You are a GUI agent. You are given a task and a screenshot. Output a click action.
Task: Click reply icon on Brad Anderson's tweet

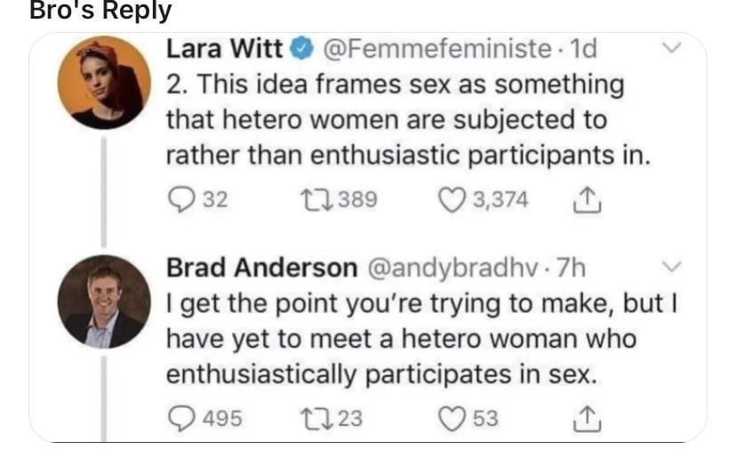tap(181, 417)
